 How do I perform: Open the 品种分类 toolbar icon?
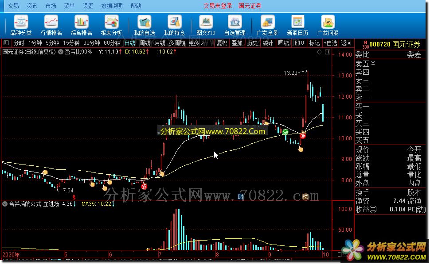click(21, 26)
